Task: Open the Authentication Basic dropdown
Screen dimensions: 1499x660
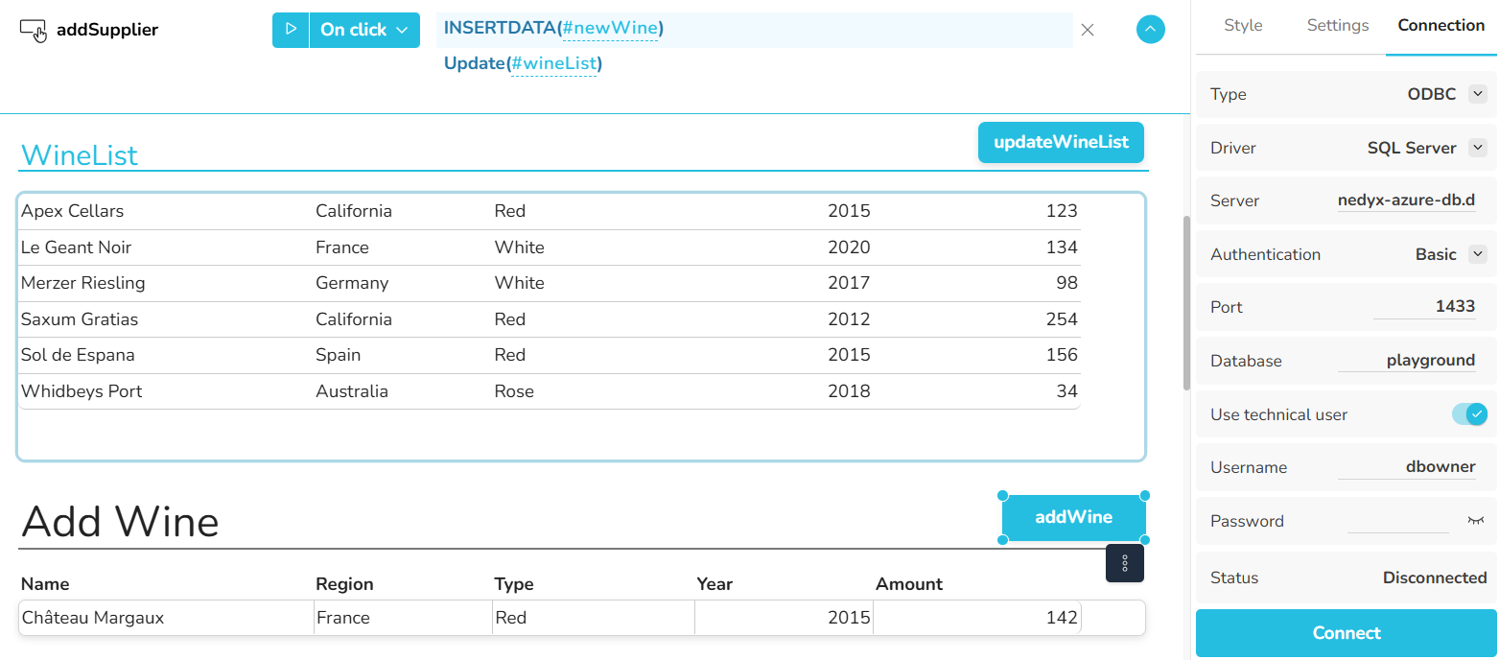Action: tap(1478, 254)
